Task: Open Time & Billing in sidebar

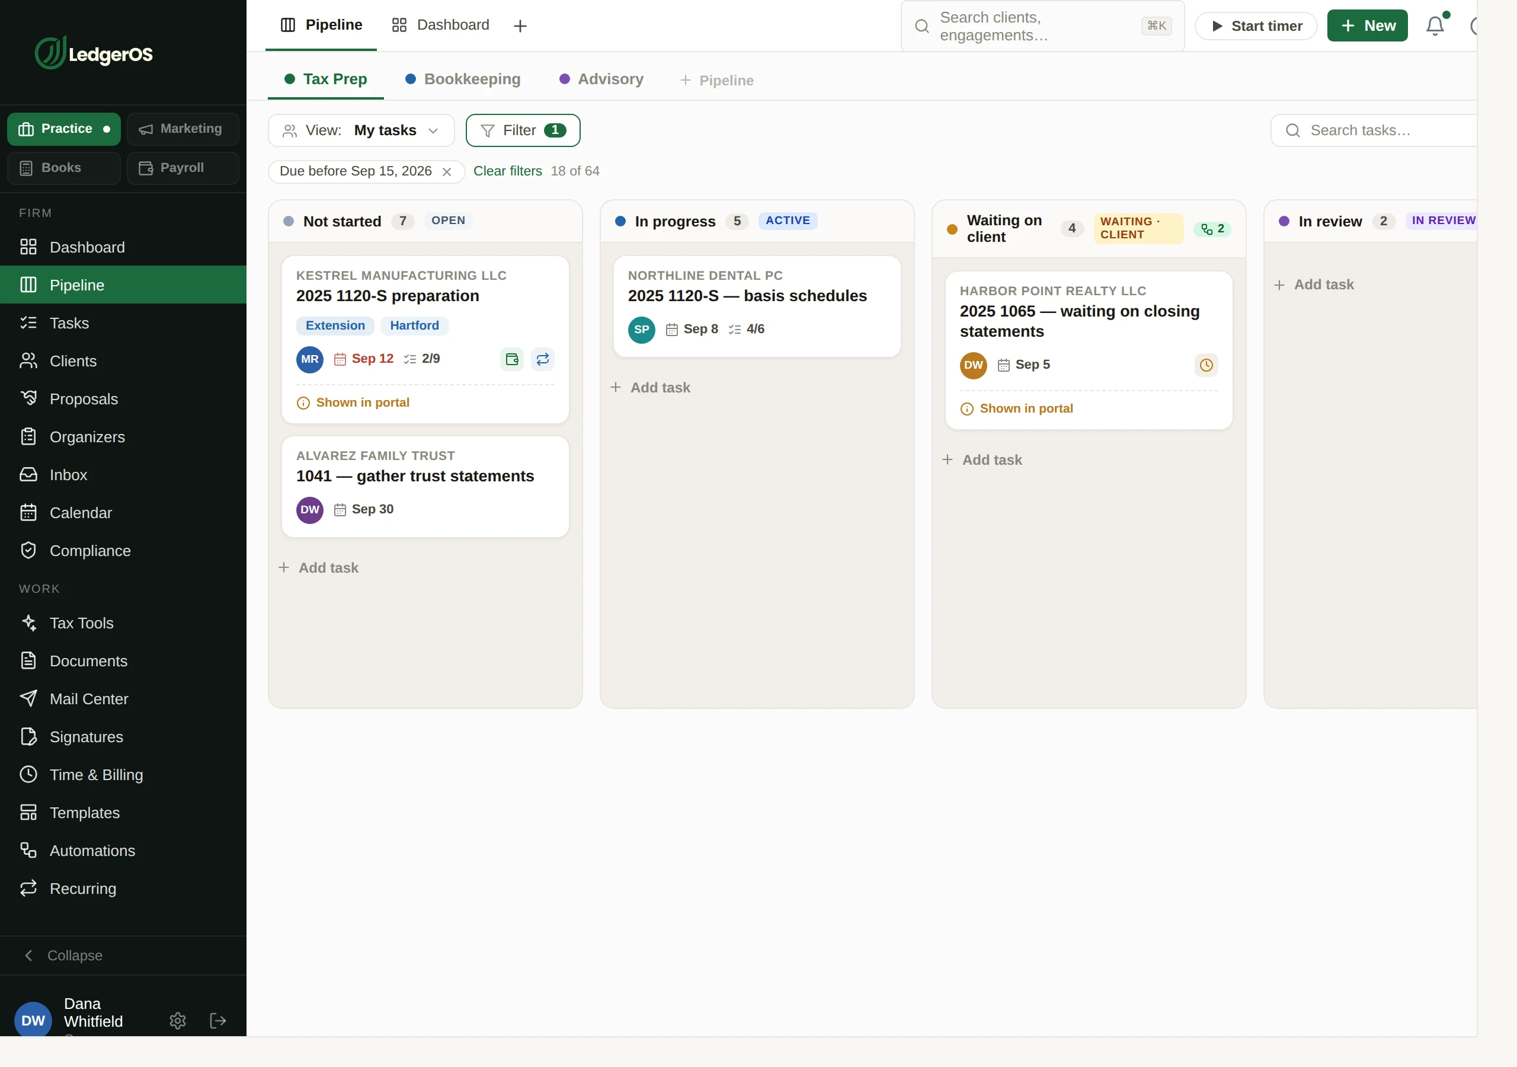Action: point(123,775)
